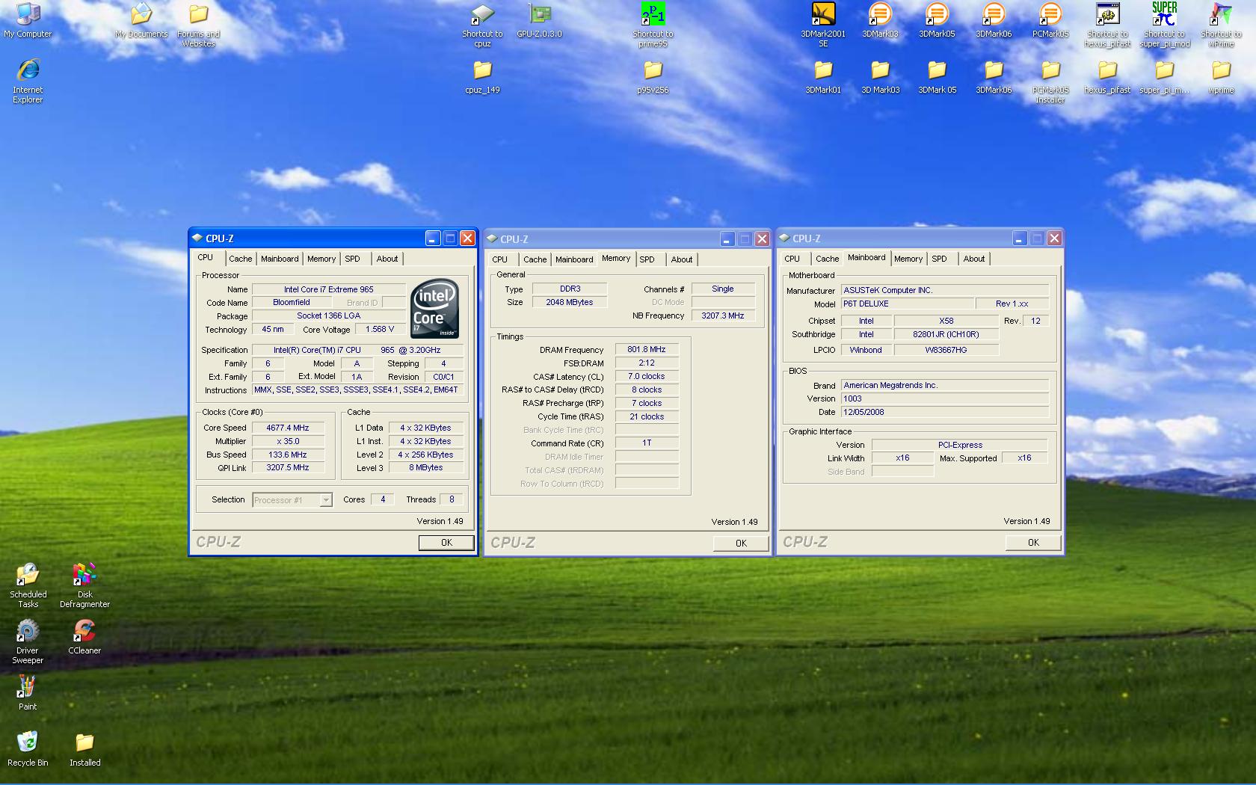The height and width of the screenshot is (785, 1256).
Task: Launch 3DMark06 shortcut icon
Action: 994,21
